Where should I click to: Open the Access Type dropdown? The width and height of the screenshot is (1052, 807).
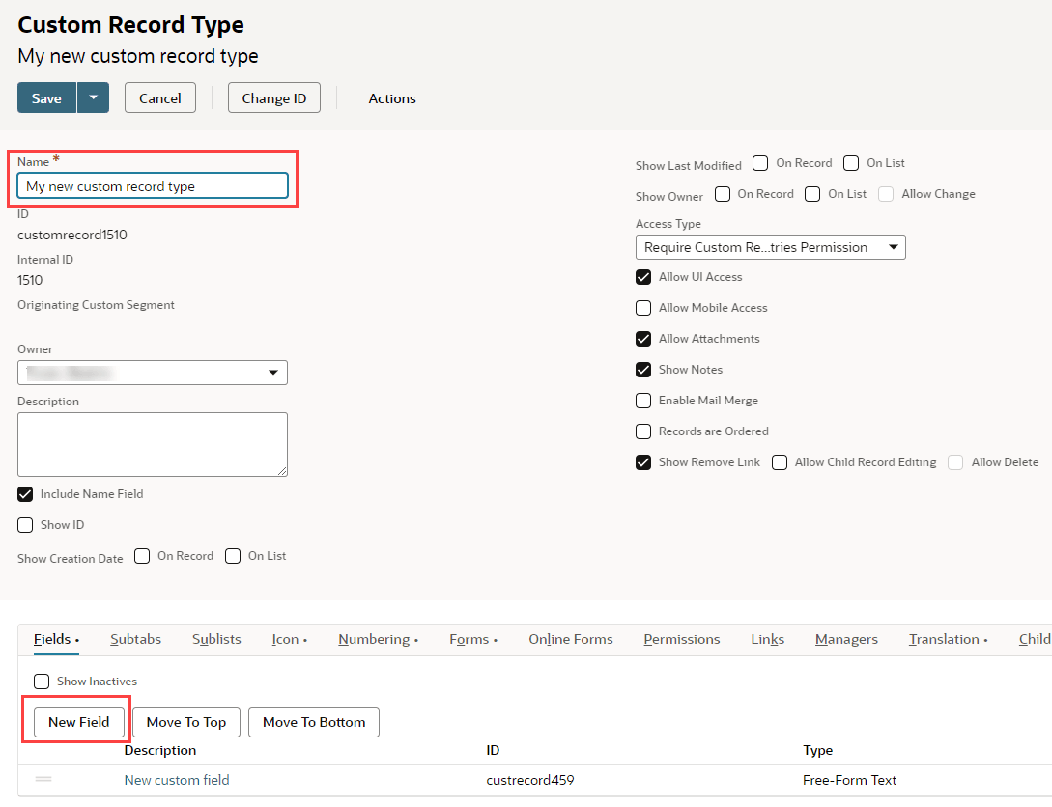(x=770, y=247)
